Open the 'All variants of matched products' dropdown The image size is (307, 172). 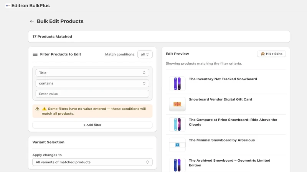(x=92, y=162)
